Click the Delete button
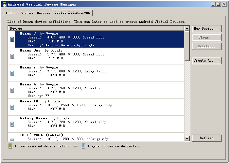The width and height of the screenshot is (229, 163). coord(207,46)
